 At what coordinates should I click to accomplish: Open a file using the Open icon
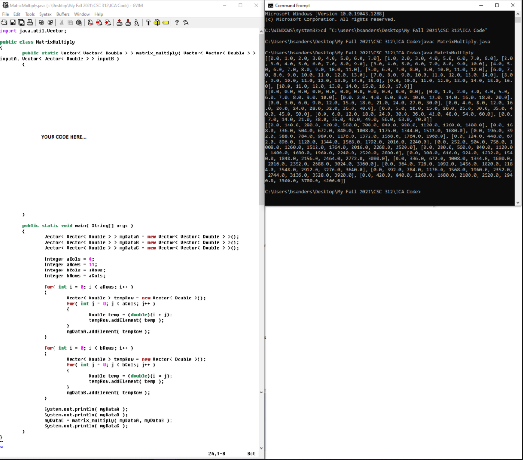click(x=4, y=22)
